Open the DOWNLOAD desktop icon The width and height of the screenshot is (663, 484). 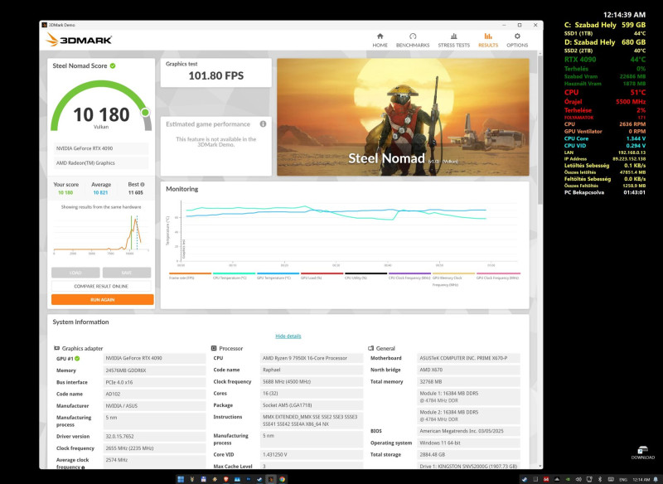pyautogui.click(x=643, y=453)
